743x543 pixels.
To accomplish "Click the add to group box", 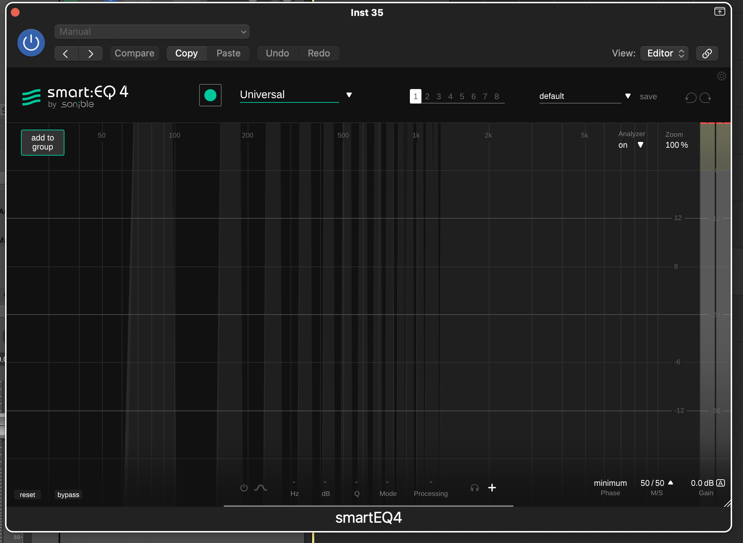I will [42, 142].
